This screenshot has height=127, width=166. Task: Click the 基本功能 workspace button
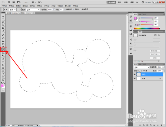click(x=112, y=2)
